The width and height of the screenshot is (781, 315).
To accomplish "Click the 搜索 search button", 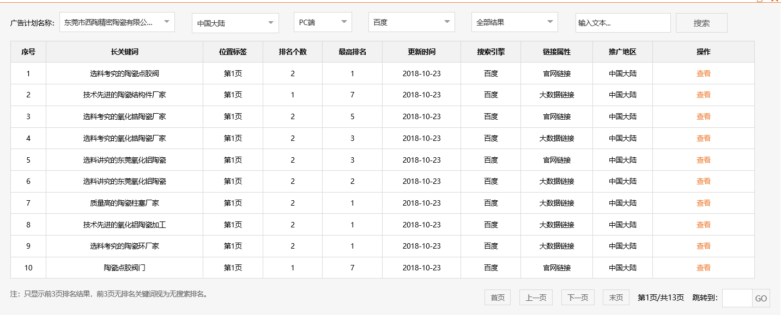I will point(701,22).
